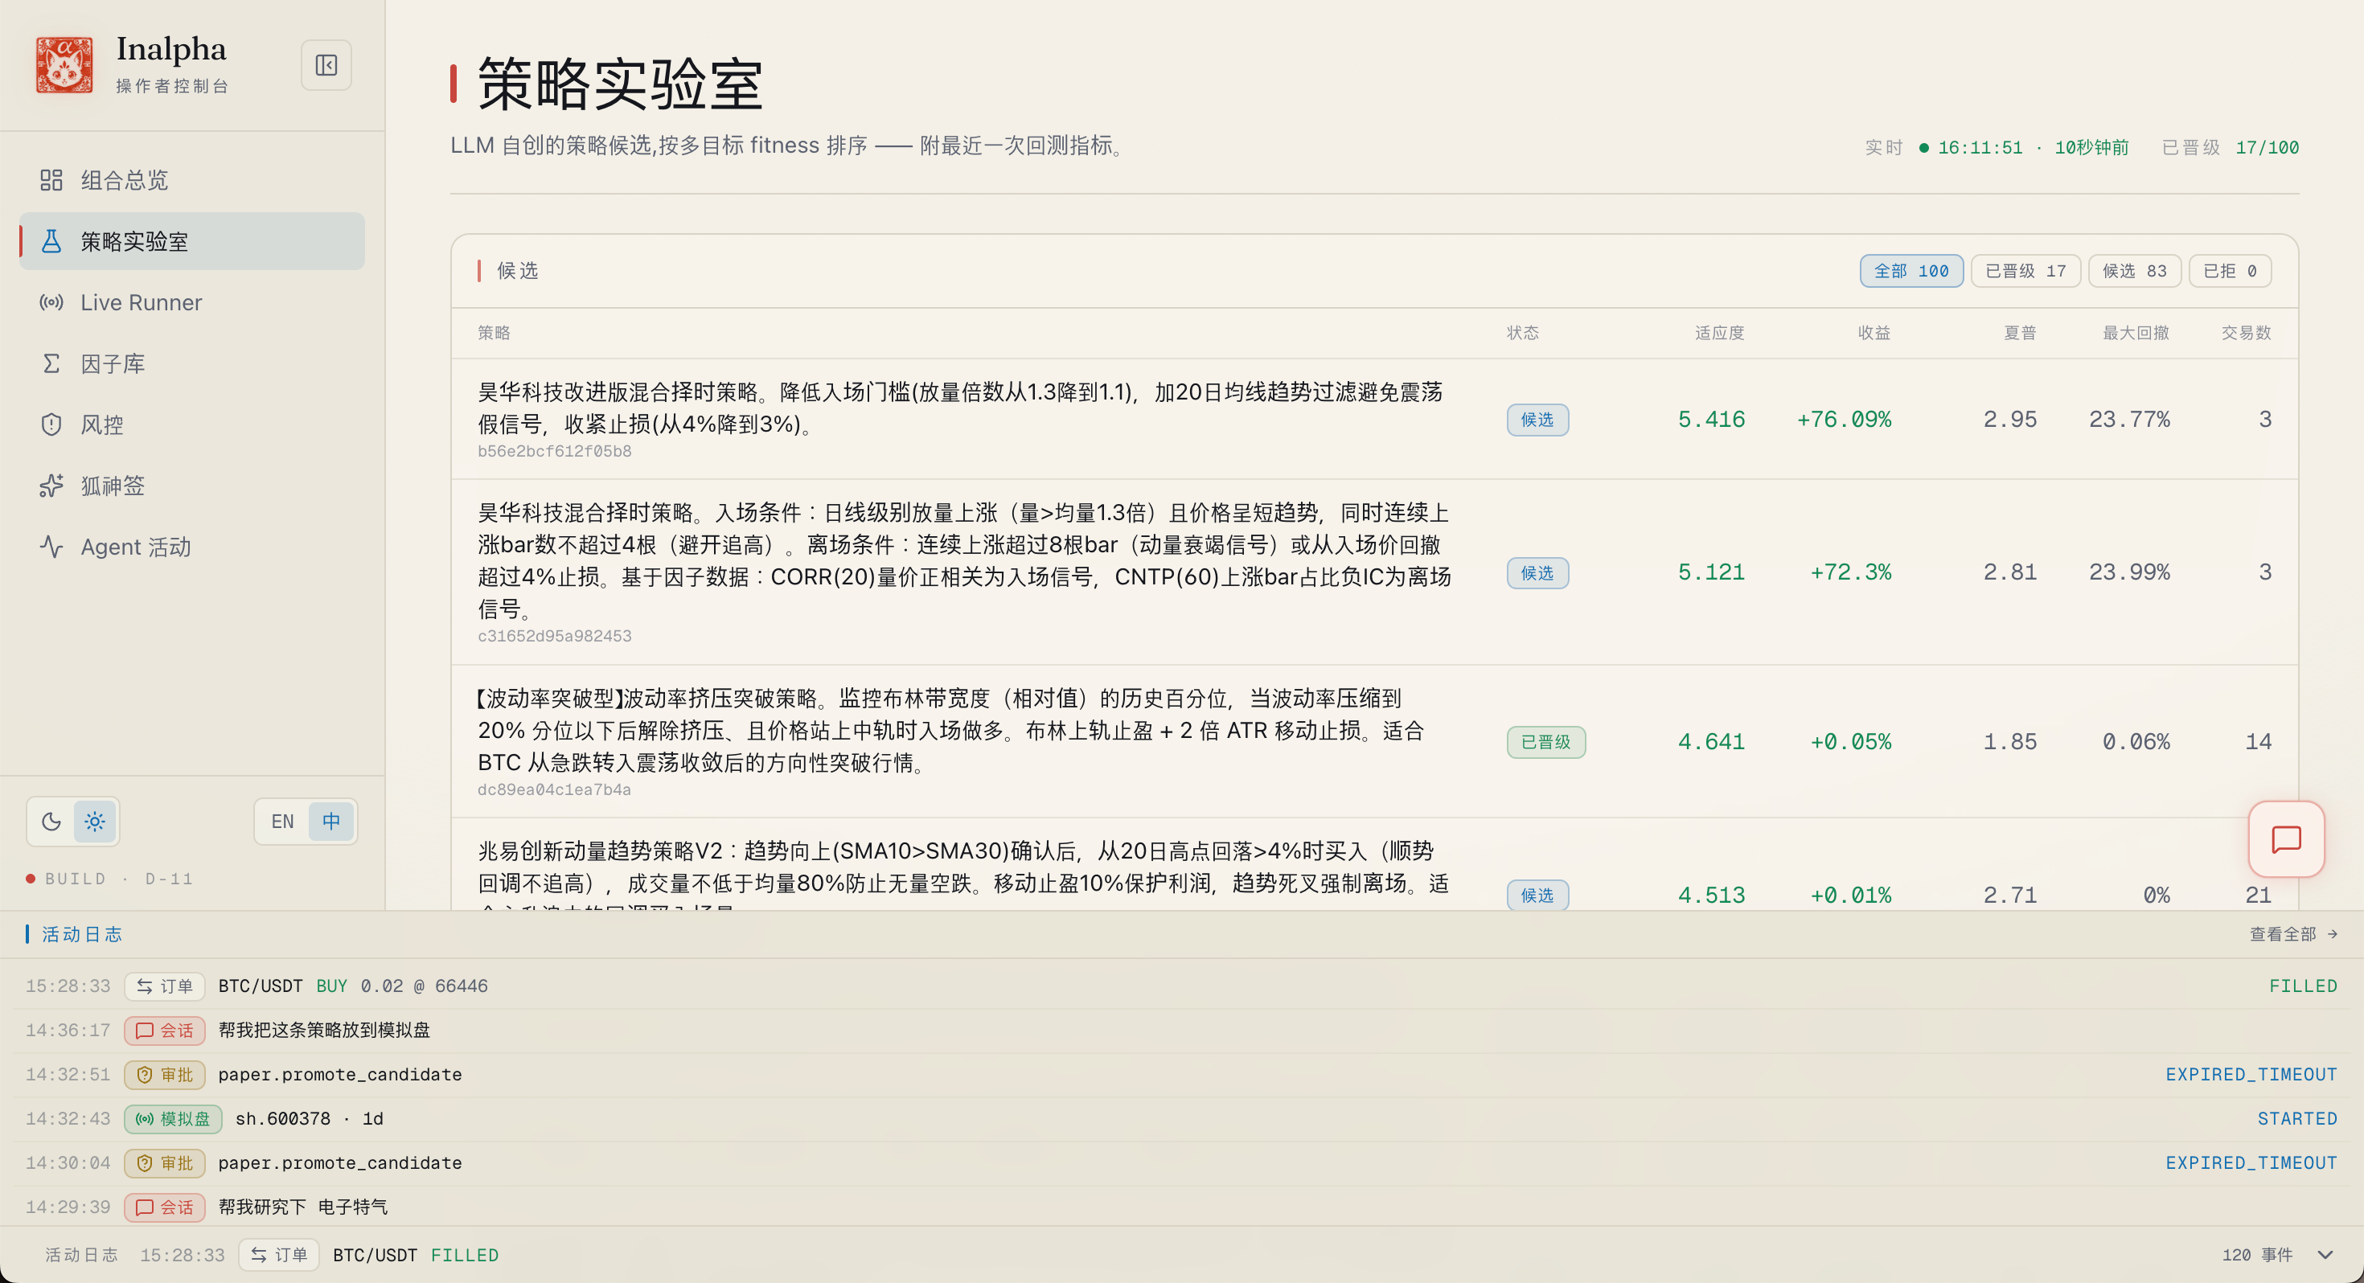Click the 收益 column header
Image resolution: width=2364 pixels, height=1283 pixels.
1874,332
